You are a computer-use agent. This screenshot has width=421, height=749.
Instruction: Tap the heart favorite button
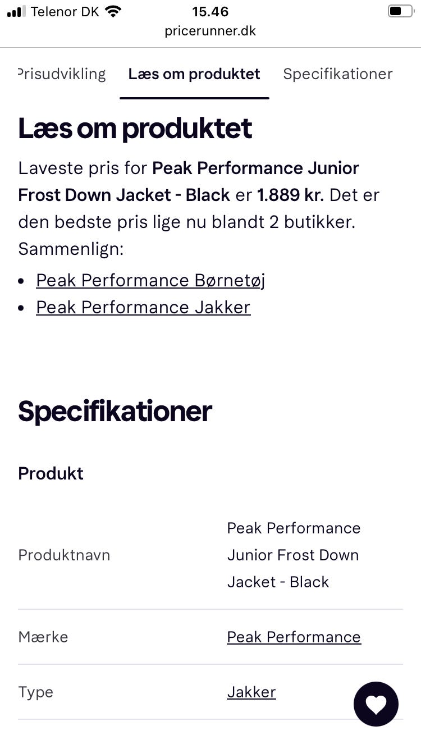(376, 704)
